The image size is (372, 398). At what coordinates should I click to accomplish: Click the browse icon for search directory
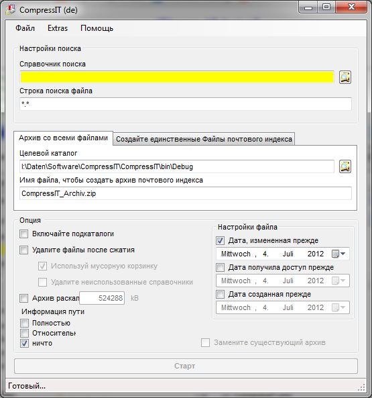345,77
